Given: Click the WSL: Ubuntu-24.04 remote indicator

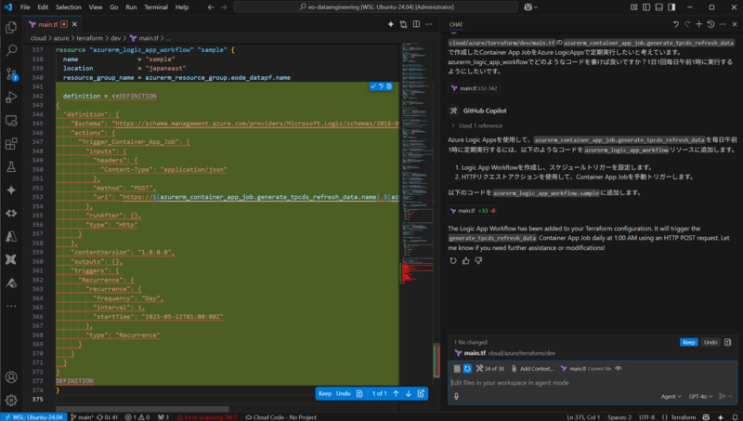Looking at the screenshot, I should tap(33, 417).
